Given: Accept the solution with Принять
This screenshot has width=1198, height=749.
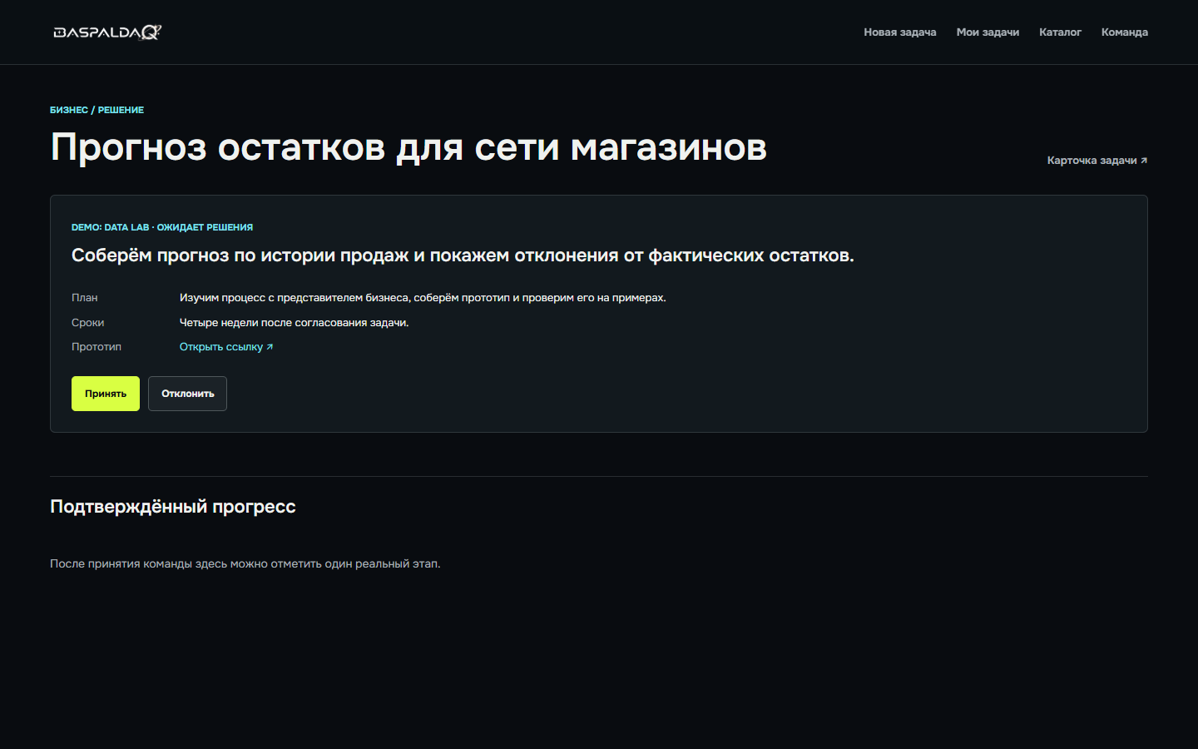Looking at the screenshot, I should pos(106,394).
